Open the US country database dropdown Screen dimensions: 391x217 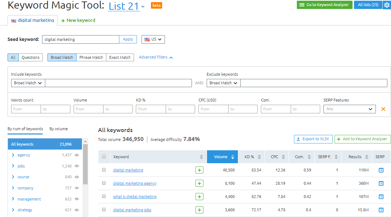click(153, 39)
